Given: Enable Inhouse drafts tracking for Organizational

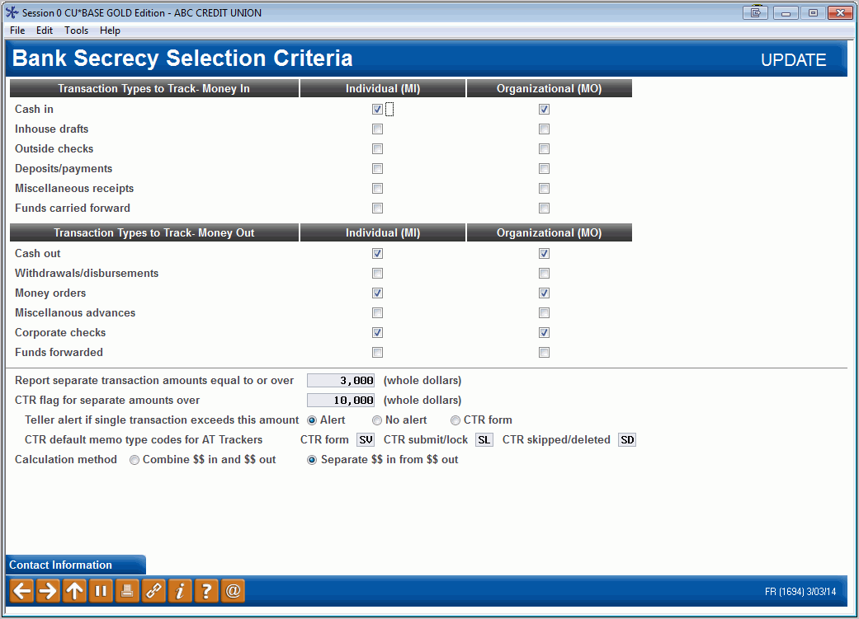Looking at the screenshot, I should pyautogui.click(x=544, y=129).
